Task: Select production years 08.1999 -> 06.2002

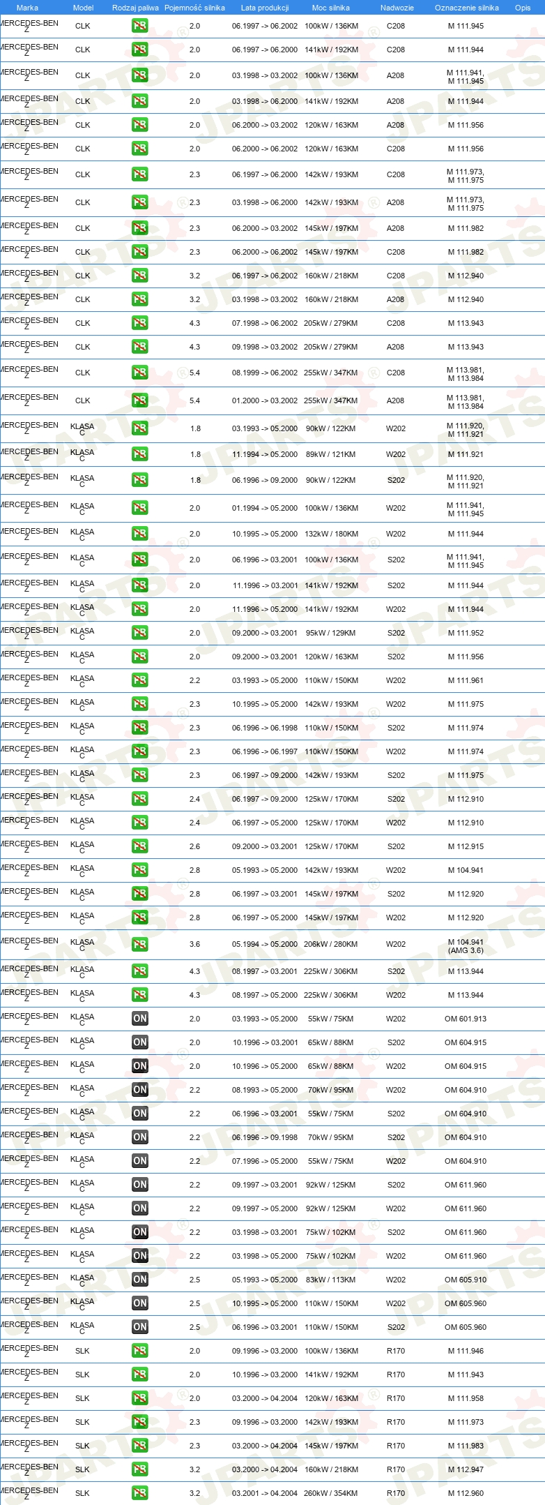Action: (x=265, y=373)
